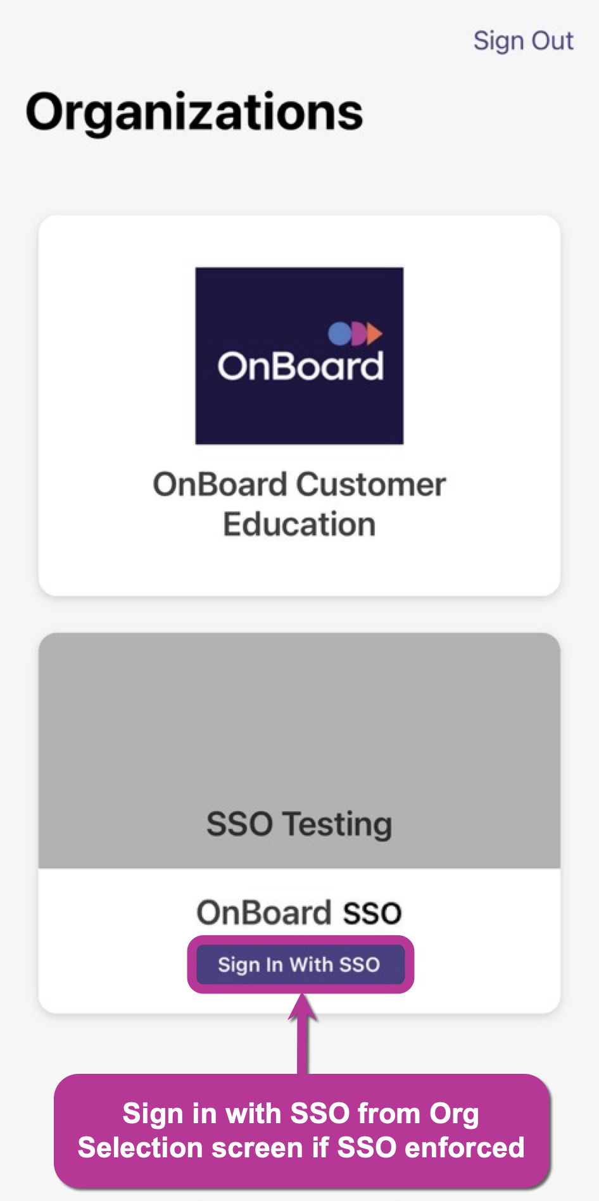Click the white OnBoard wordmark in logo
This screenshot has width=599, height=1201.
(x=300, y=366)
